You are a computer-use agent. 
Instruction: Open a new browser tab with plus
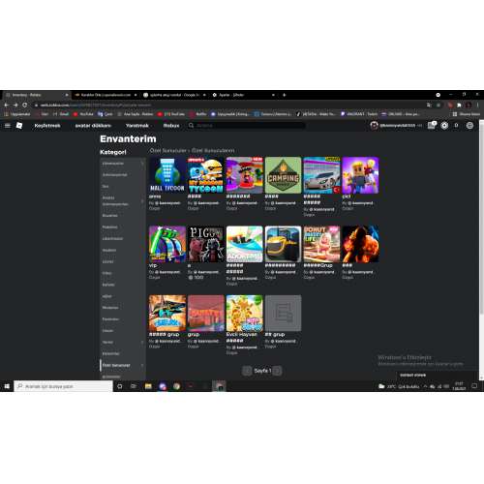(285, 95)
